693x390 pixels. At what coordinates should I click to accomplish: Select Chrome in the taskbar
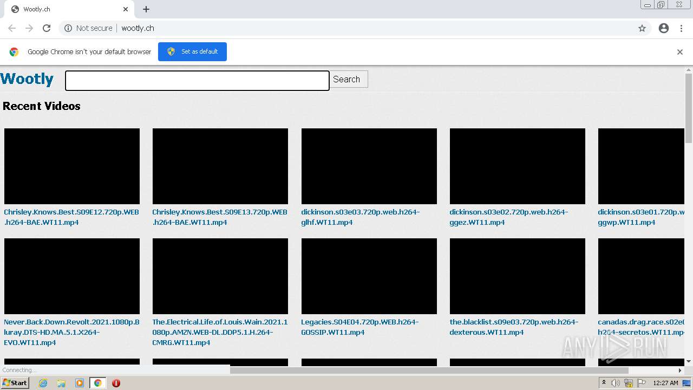tap(97, 383)
